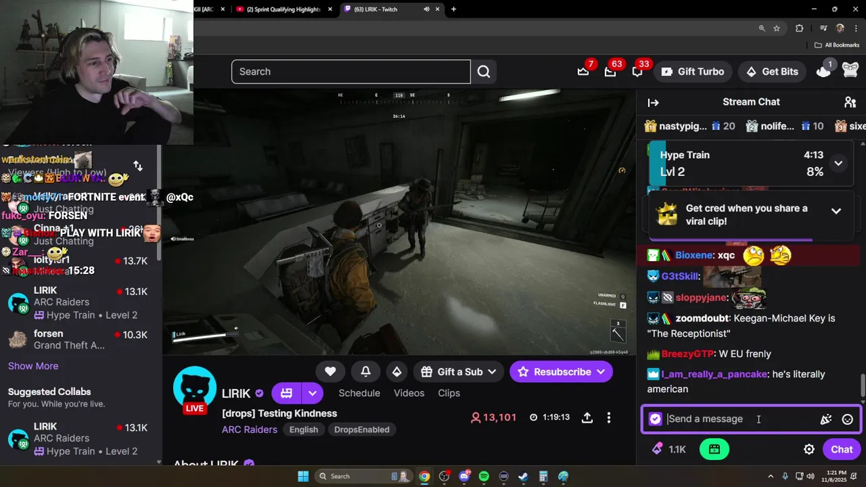Click username I_am_really_a_pancake in chat
Viewport: 866px width, 487px height.
click(x=714, y=374)
